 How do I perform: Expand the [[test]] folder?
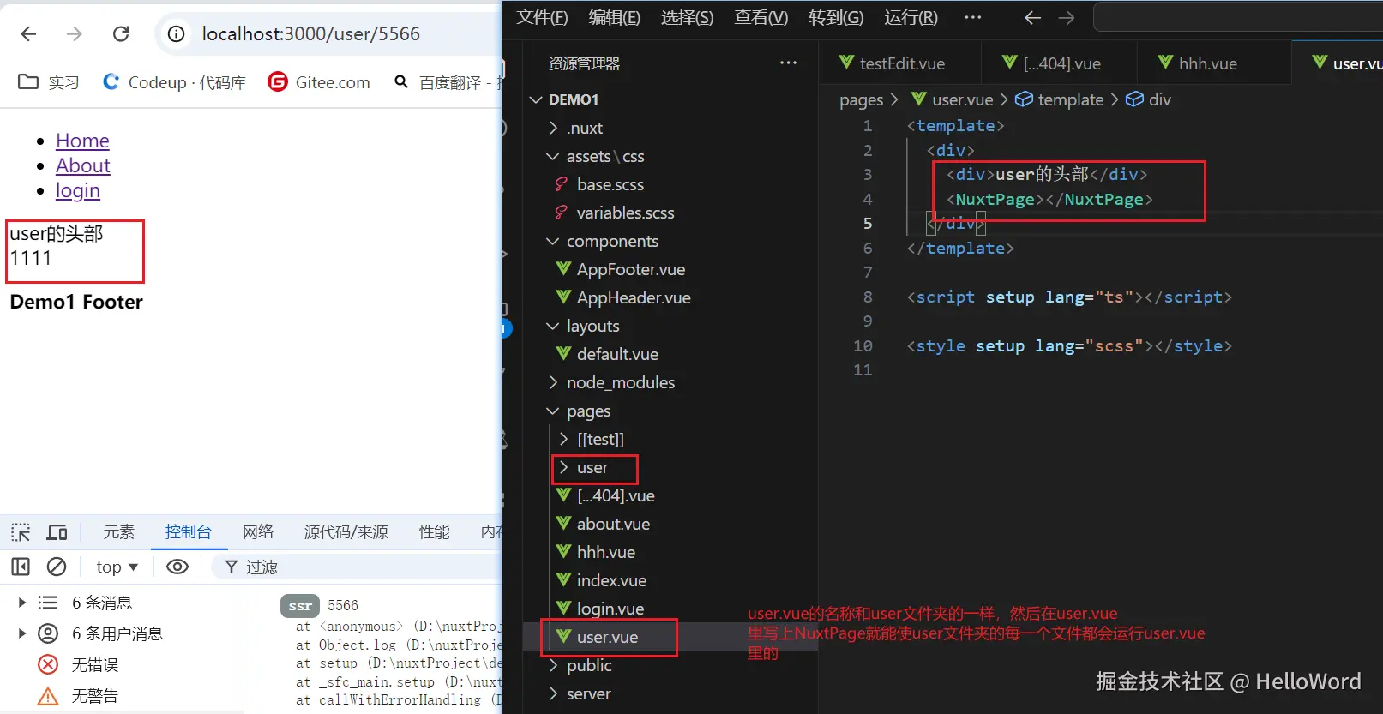click(669, 439)
